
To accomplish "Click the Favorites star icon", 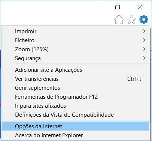I will pos(131,19).
